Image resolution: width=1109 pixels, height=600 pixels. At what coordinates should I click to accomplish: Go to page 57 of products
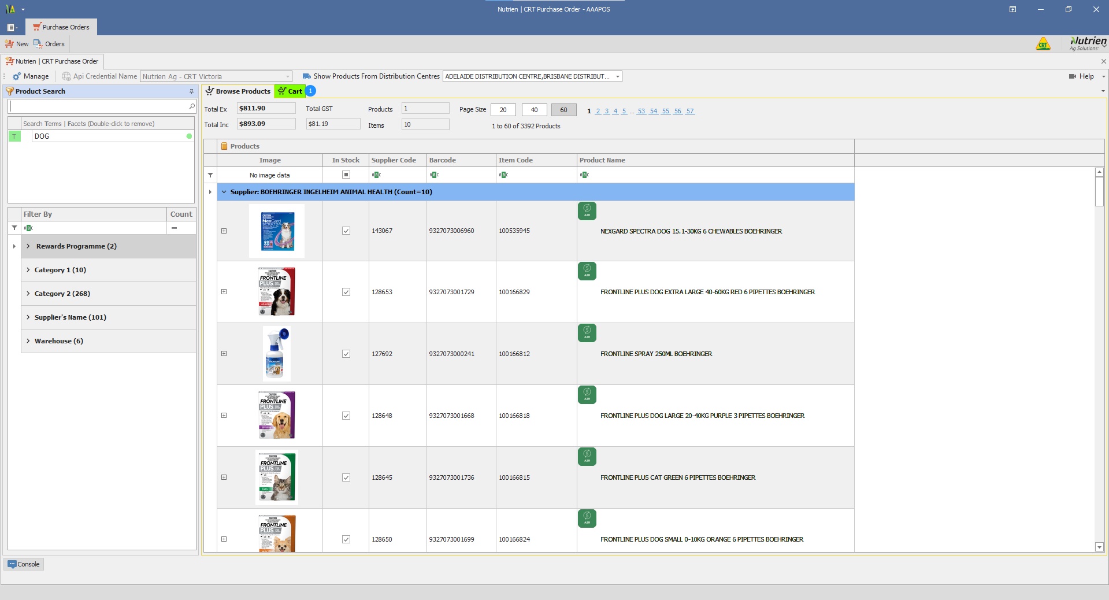pyautogui.click(x=690, y=111)
